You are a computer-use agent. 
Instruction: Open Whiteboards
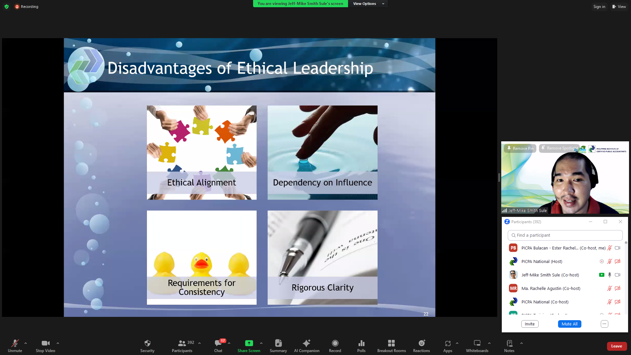477,346
